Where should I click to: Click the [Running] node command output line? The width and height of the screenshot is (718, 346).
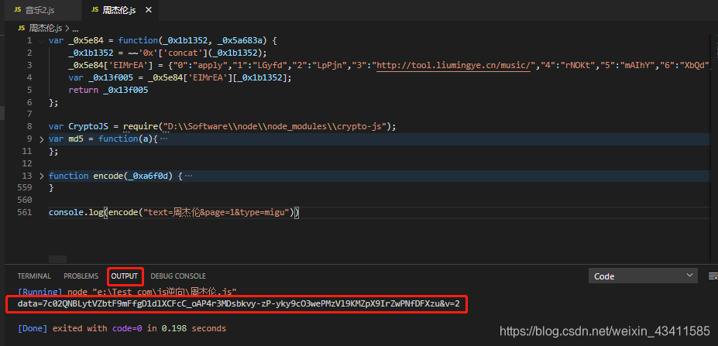point(127,291)
